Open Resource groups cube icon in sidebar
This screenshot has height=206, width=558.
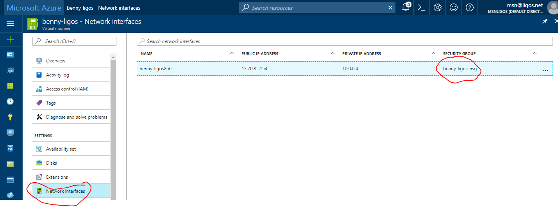[x=10, y=70]
